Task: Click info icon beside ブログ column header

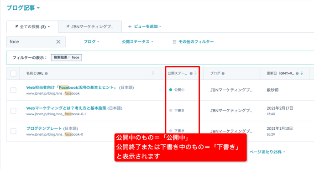Action: click(x=223, y=73)
